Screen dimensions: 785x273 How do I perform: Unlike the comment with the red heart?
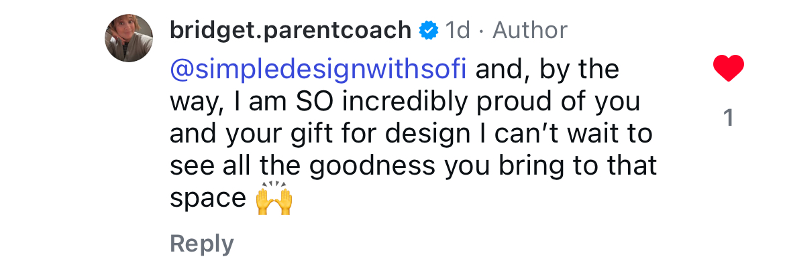point(729,69)
